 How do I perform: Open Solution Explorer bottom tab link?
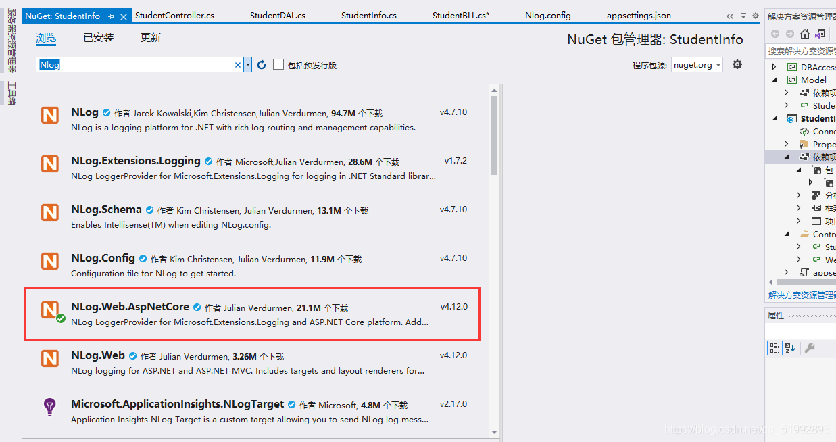pyautogui.click(x=802, y=295)
